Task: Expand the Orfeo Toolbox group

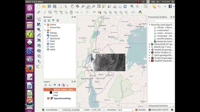Action: tap(150, 53)
